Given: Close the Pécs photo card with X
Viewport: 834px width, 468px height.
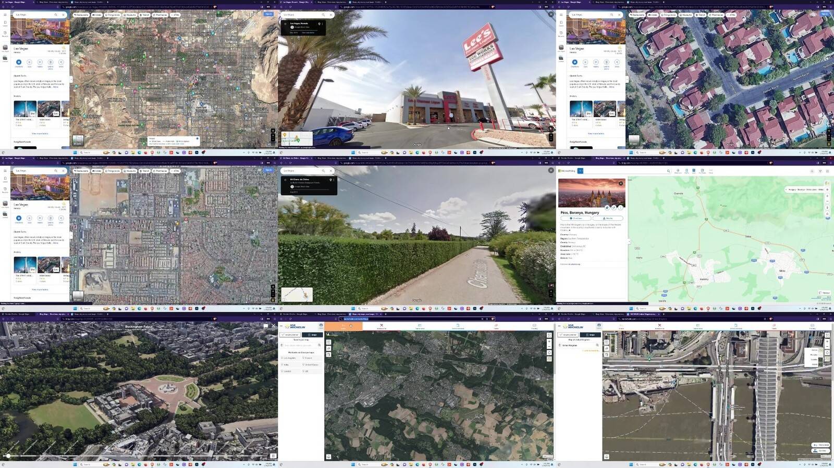Looking at the screenshot, I should [x=621, y=183].
